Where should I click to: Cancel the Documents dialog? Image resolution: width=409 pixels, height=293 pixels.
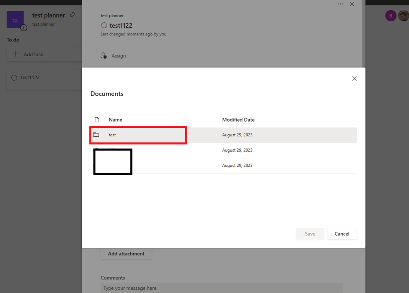pos(342,234)
